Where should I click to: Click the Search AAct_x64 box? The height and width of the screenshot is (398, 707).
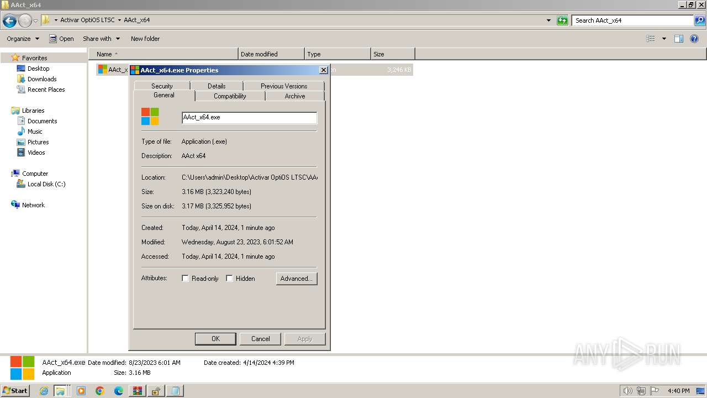(x=632, y=20)
